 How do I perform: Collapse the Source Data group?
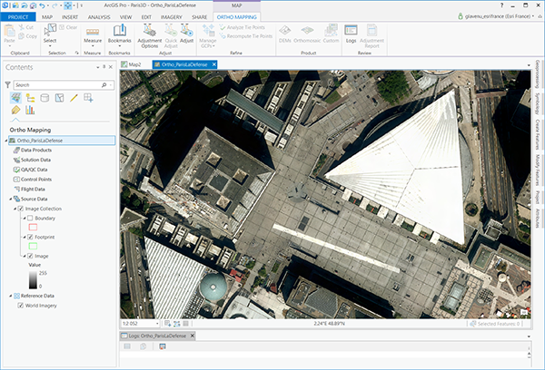(x=8, y=199)
